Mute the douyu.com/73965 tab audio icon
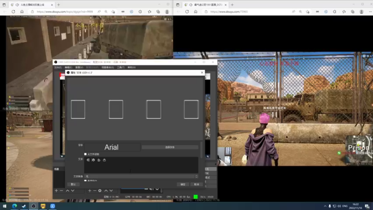This screenshot has width=373, height=210. point(191,5)
